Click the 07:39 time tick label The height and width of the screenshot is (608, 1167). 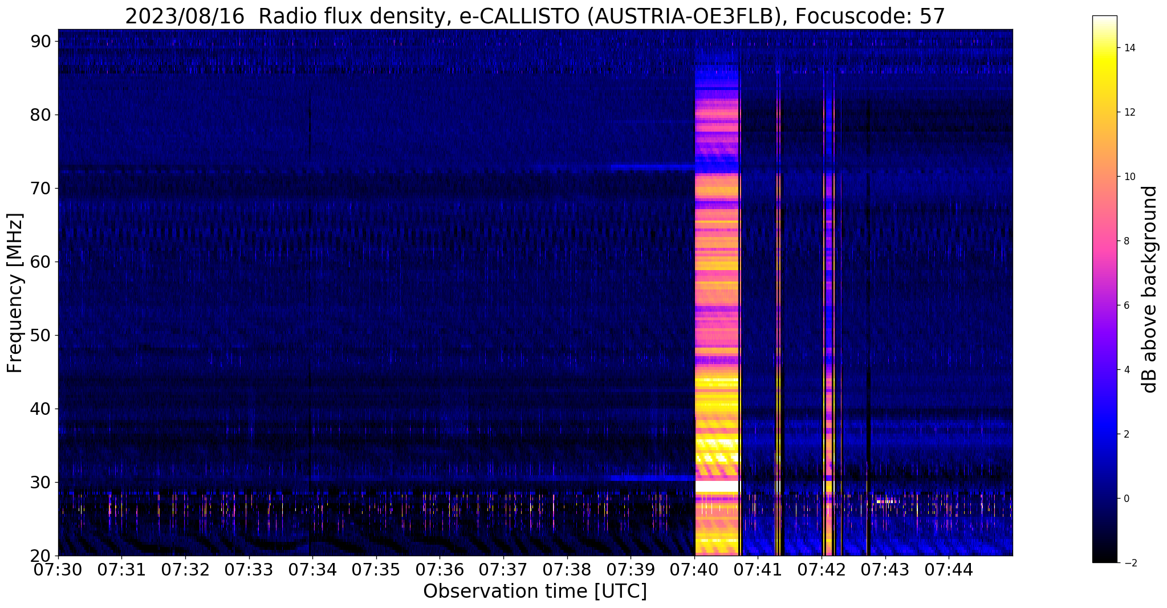tap(631, 569)
